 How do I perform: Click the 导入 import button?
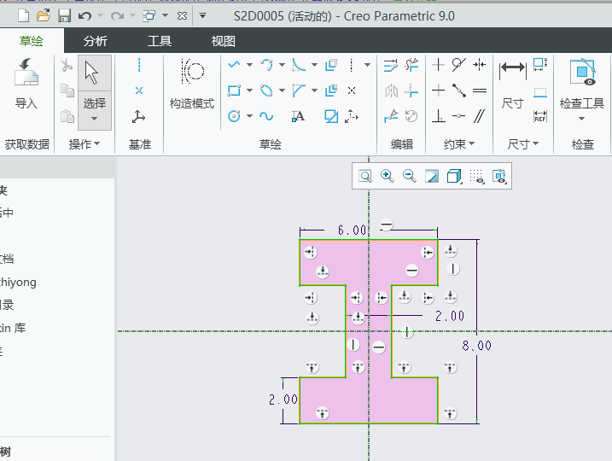click(x=26, y=85)
